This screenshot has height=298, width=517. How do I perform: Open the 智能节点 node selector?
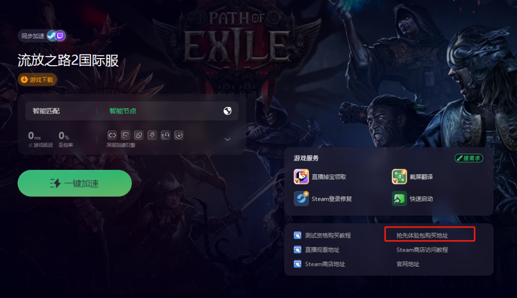(123, 111)
